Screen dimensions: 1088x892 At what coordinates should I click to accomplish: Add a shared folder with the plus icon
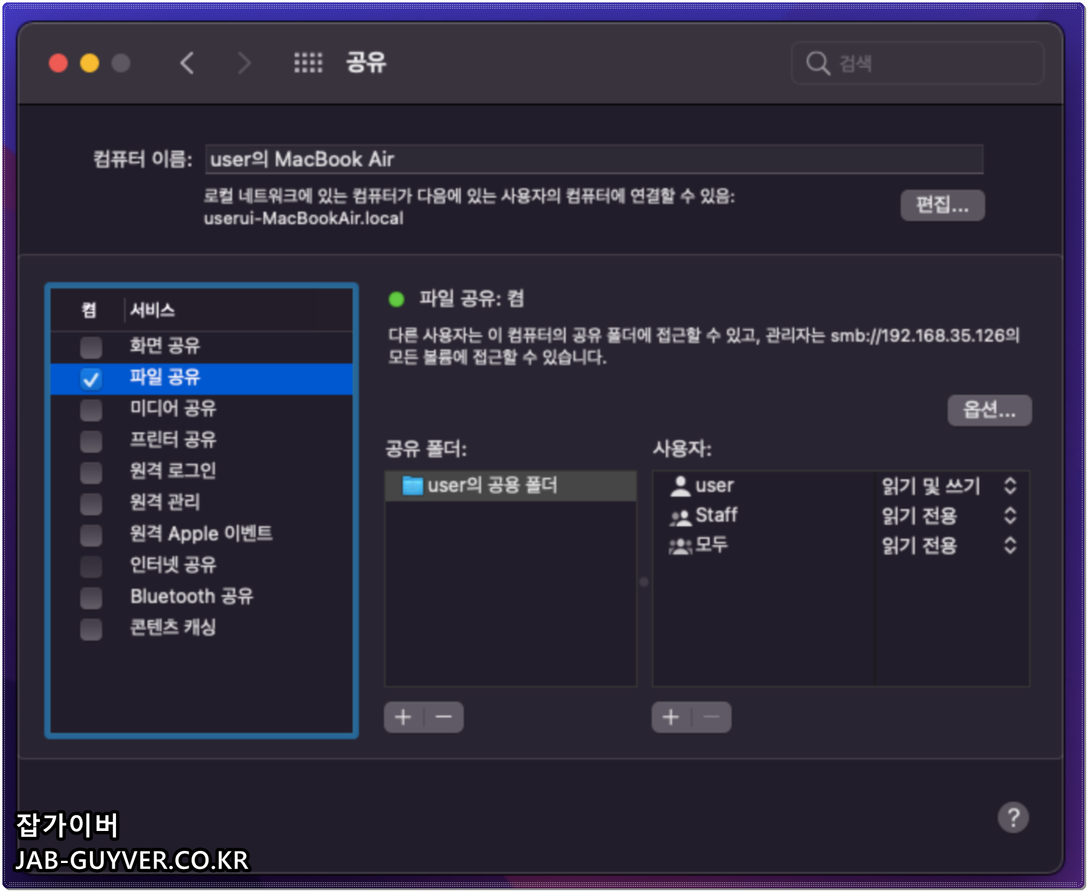[x=404, y=717]
